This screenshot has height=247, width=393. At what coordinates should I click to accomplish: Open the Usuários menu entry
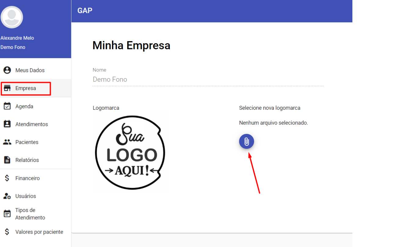click(x=26, y=196)
